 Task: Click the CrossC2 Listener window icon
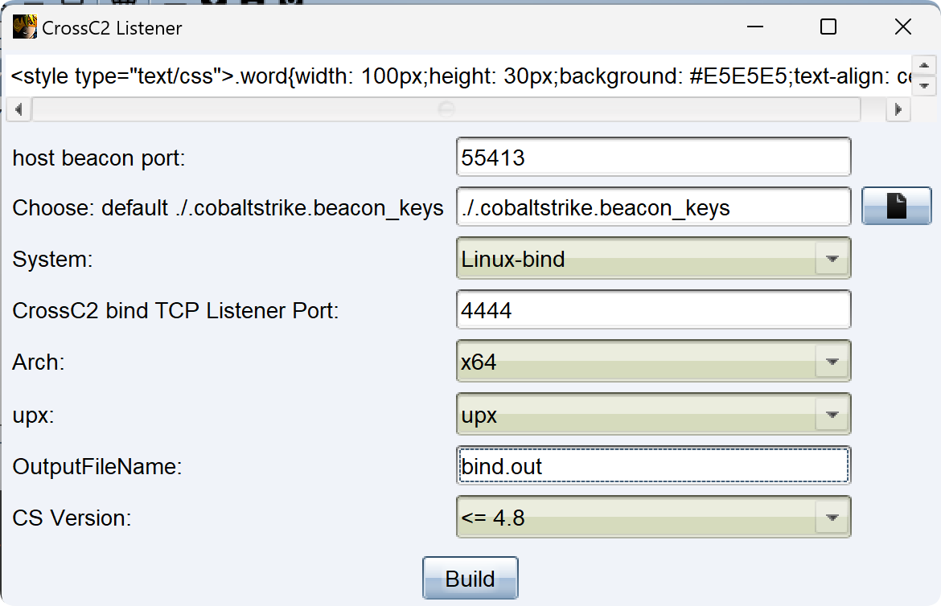pyautogui.click(x=25, y=27)
